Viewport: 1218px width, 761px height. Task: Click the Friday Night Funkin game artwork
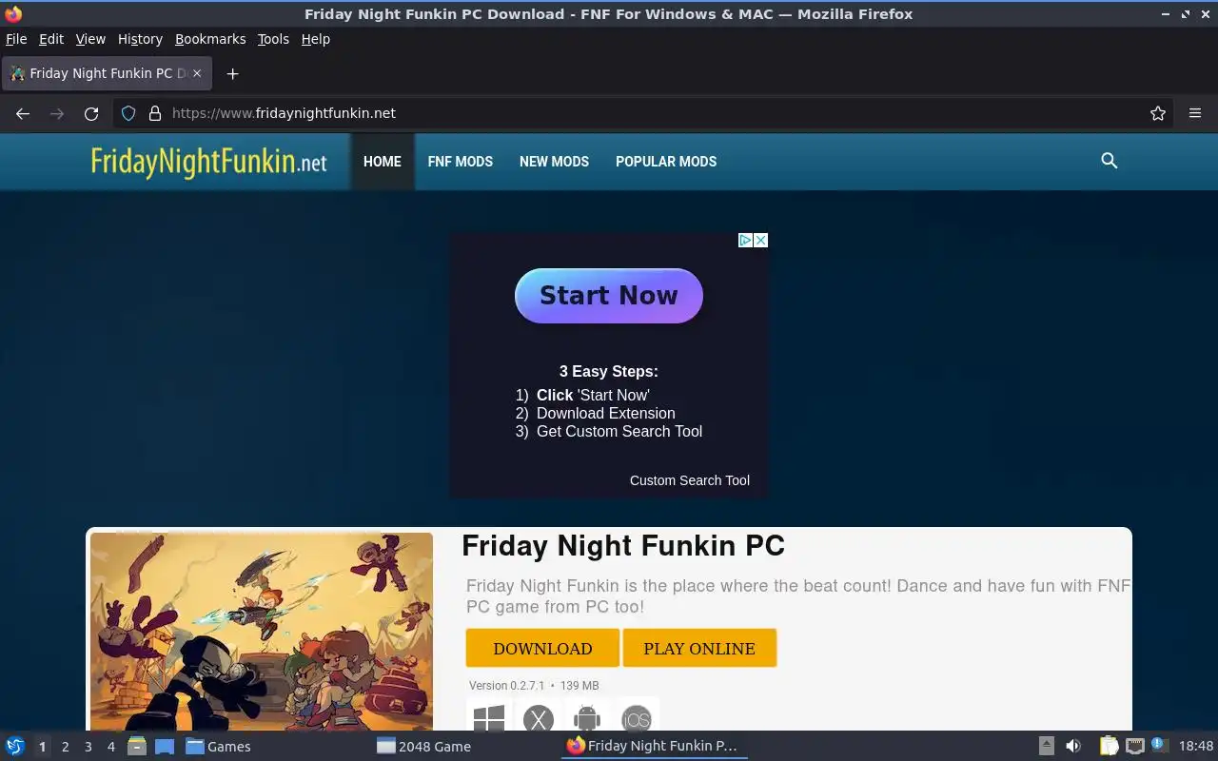pyautogui.click(x=262, y=632)
